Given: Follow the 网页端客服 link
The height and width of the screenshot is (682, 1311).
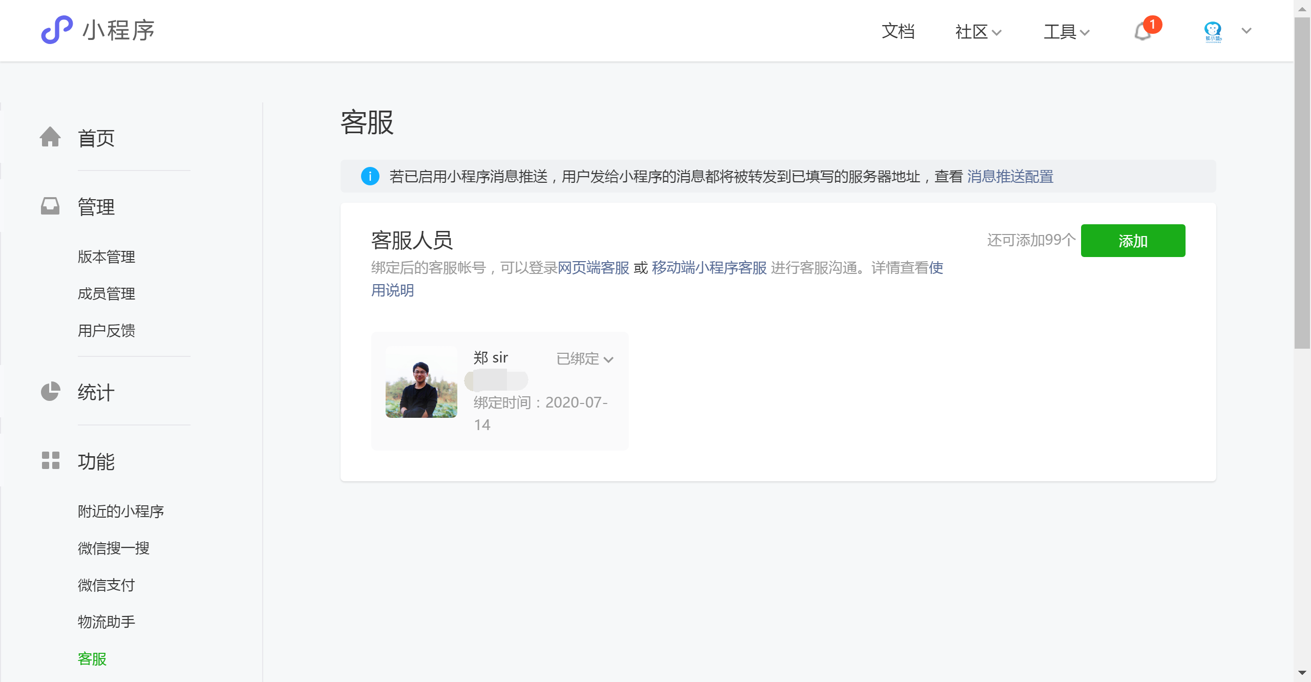Looking at the screenshot, I should (x=593, y=268).
